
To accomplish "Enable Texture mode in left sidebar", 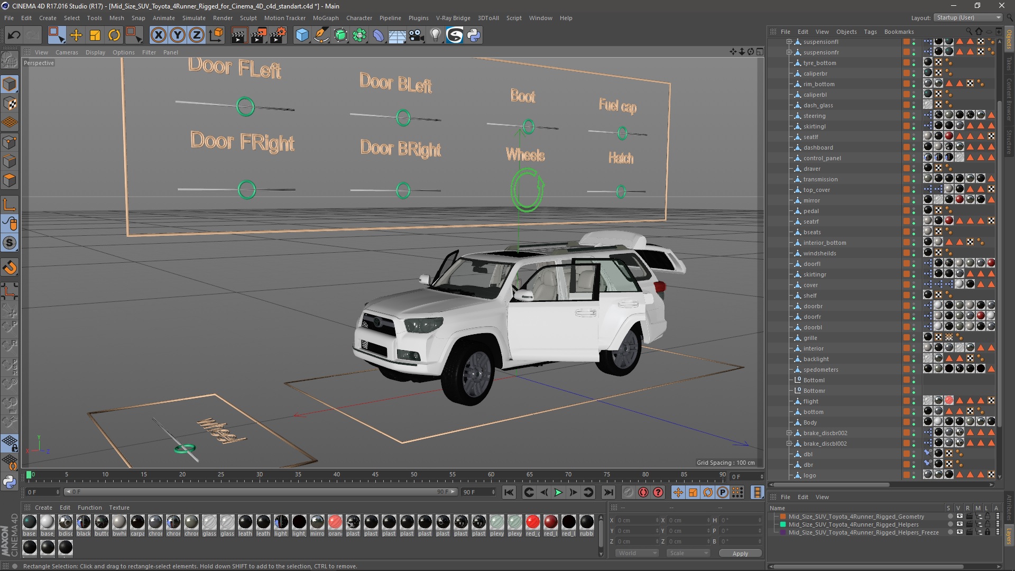I will pos(10,104).
